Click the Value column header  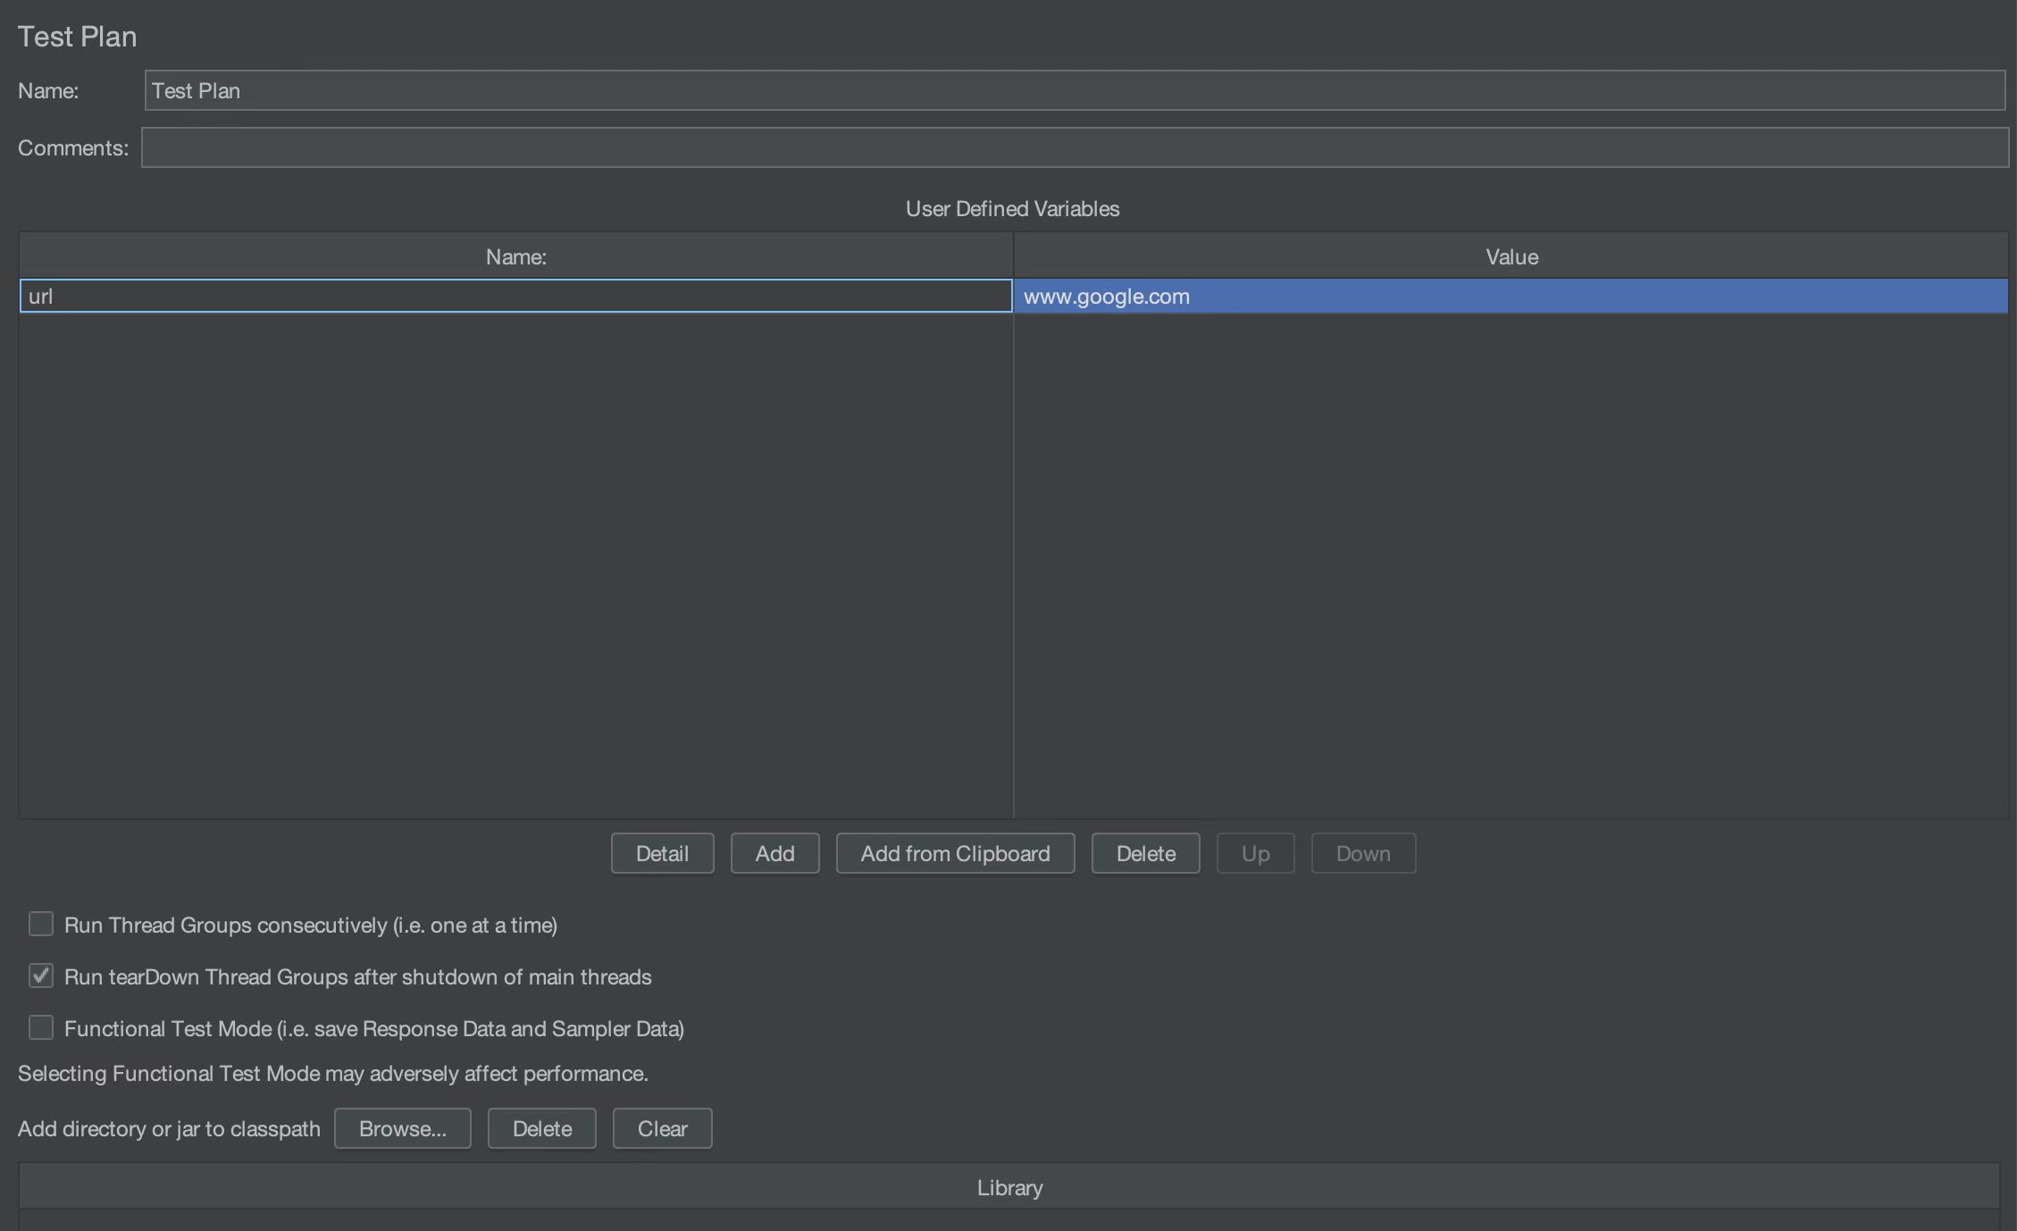coord(1511,256)
